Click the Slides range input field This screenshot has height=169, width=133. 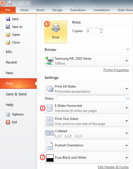(x=91, y=98)
